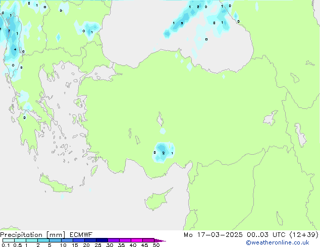Click the '4' precipitation value in western Balkans
This screenshot has width=320, height=247.
(15, 49)
